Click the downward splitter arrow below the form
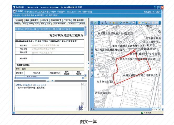 52,81
